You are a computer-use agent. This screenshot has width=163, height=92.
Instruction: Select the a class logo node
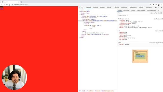[92, 25]
